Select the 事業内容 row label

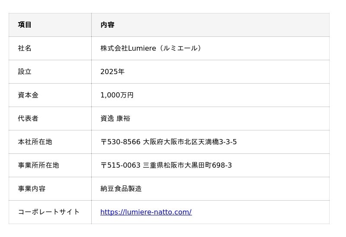click(x=32, y=188)
